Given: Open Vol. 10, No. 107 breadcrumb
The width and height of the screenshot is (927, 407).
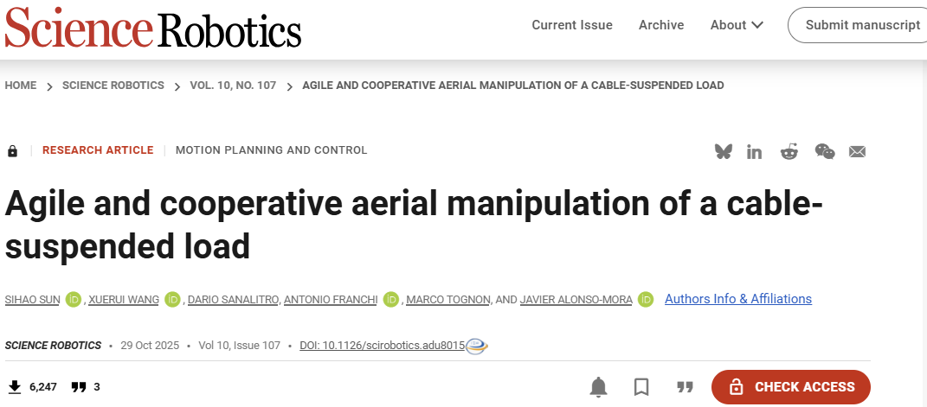Looking at the screenshot, I should coord(233,86).
